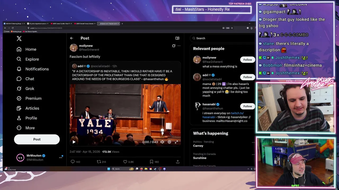Open adri avatar in Relevant people

pyautogui.click(x=197, y=77)
